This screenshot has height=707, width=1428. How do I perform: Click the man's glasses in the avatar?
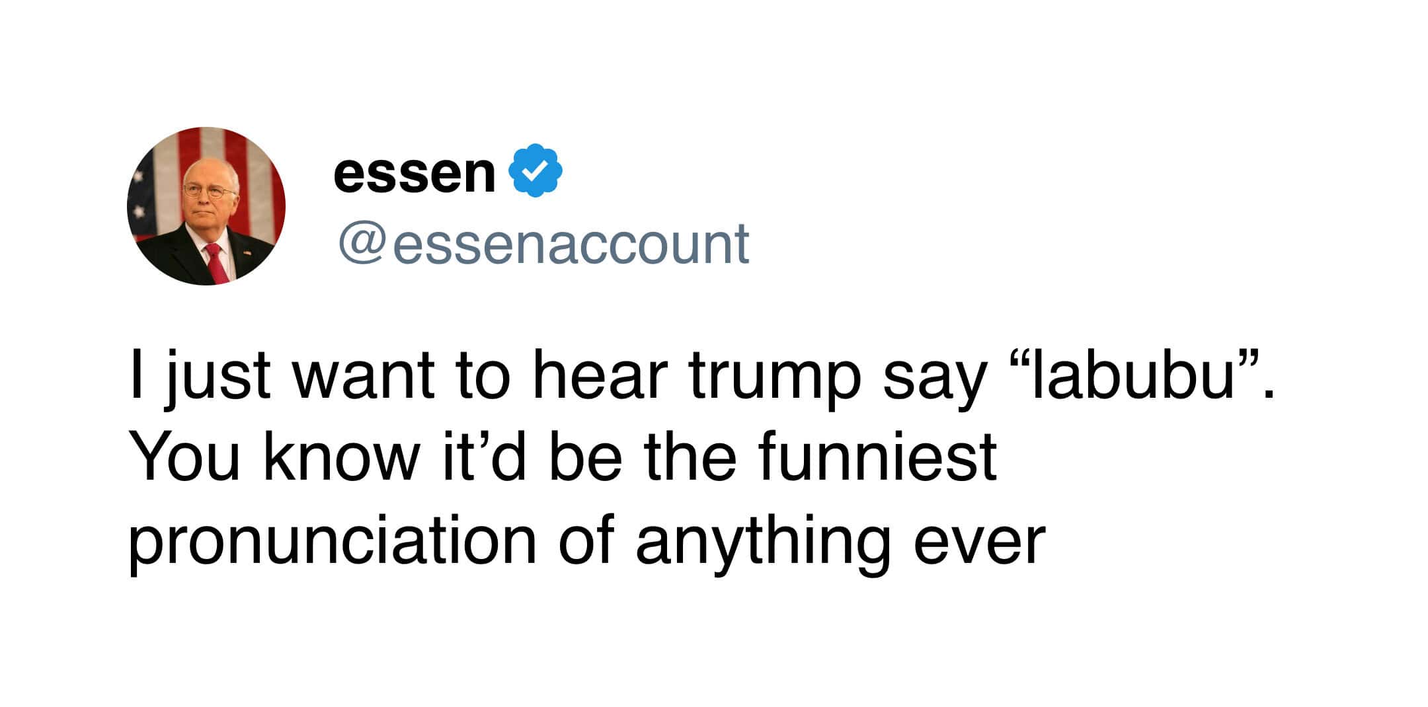pos(208,190)
